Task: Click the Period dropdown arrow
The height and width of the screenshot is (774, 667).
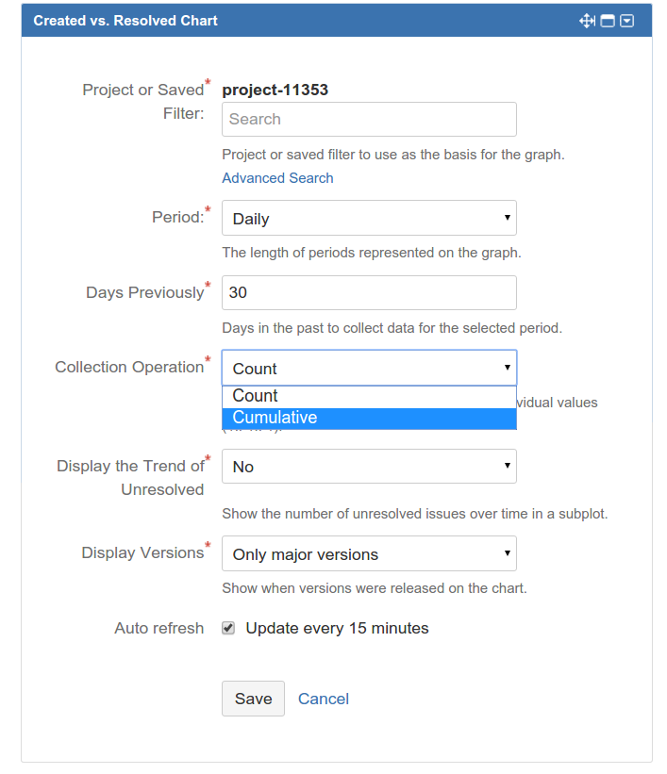Action: (507, 218)
